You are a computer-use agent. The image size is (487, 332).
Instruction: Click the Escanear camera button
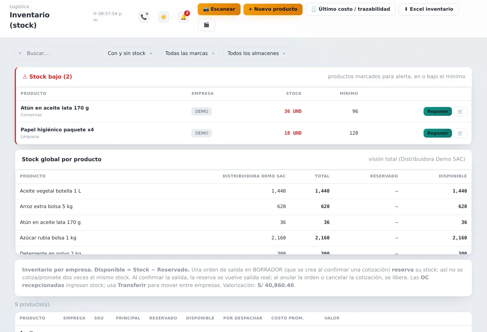(219, 9)
